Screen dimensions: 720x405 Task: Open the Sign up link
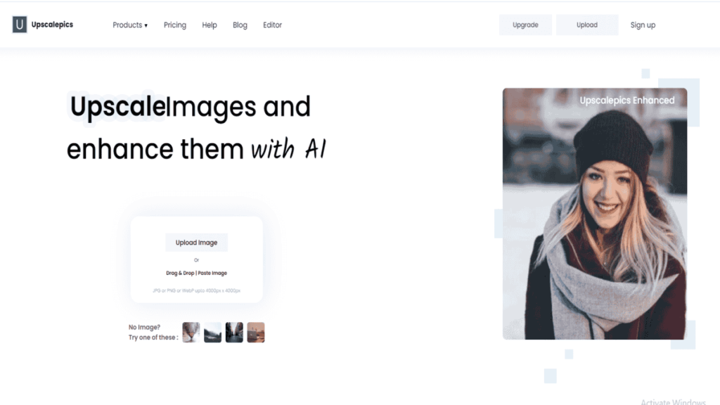click(643, 25)
